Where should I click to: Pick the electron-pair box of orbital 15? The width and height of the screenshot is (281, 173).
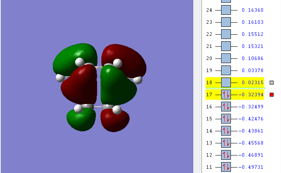pos(226,118)
